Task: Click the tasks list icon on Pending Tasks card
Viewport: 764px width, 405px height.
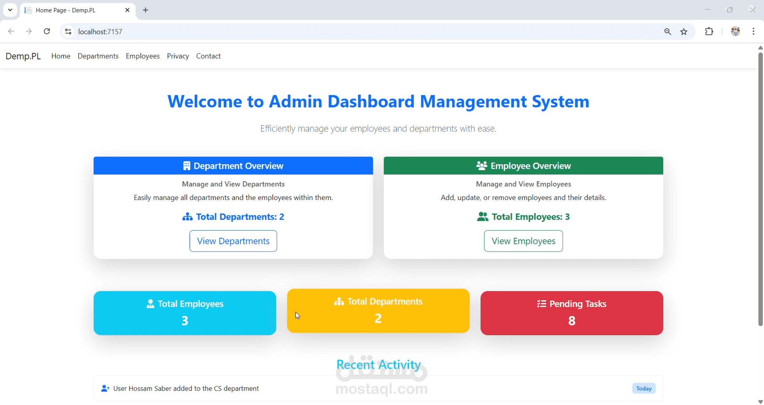Action: [542, 304]
